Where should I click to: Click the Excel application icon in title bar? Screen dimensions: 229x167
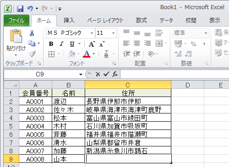(x=8, y=9)
